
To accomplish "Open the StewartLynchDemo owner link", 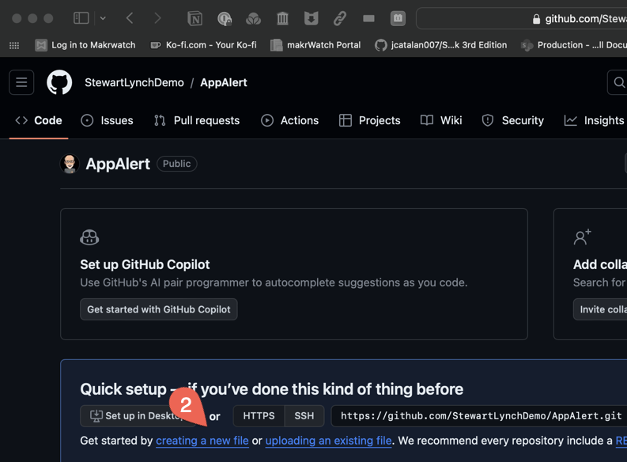I will coord(134,82).
